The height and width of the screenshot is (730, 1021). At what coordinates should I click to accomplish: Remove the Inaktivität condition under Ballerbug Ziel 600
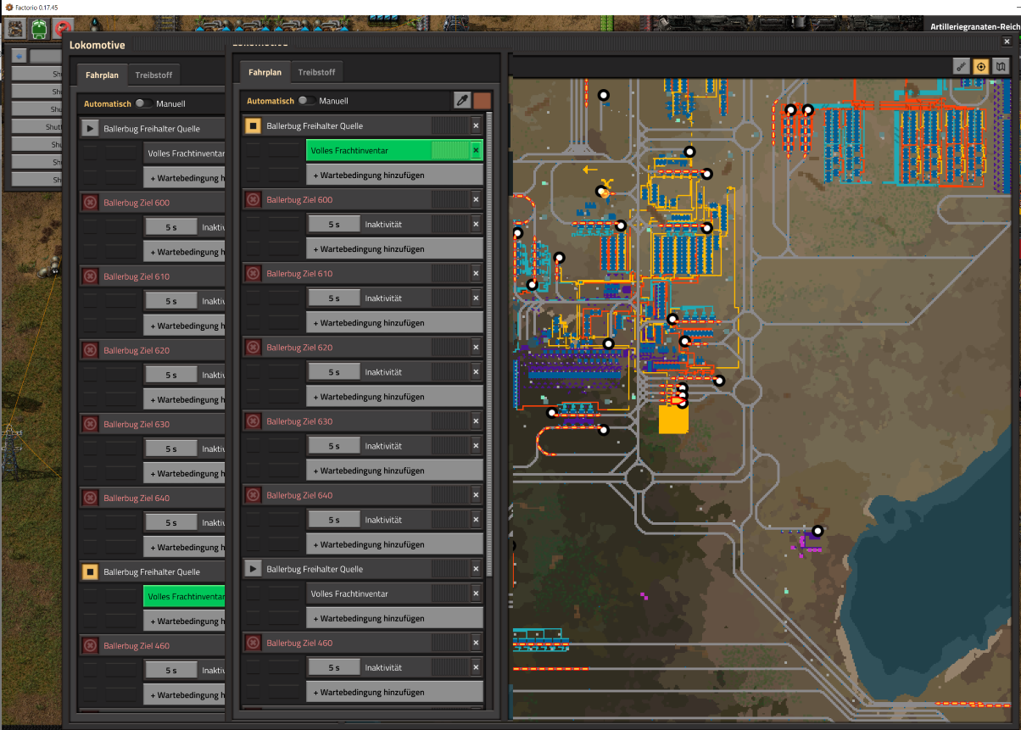point(476,225)
